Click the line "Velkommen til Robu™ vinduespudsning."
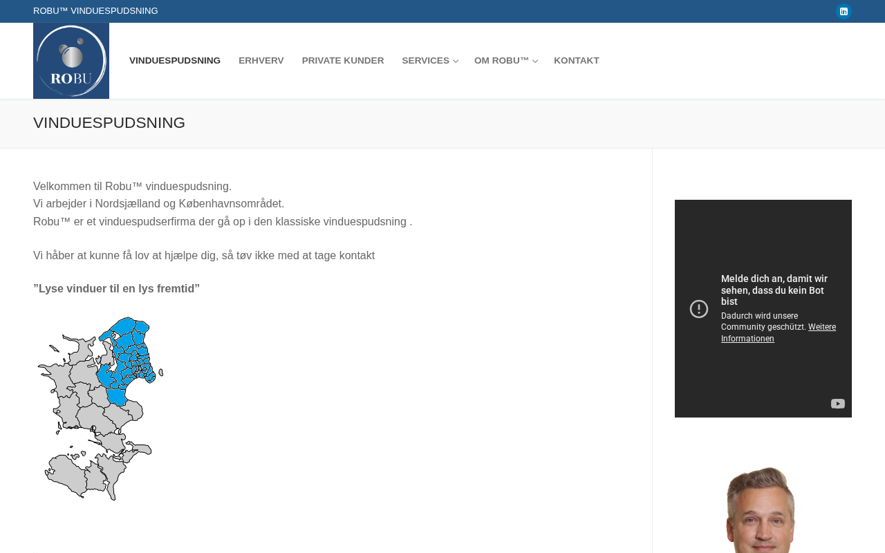885x553 pixels. (133, 187)
